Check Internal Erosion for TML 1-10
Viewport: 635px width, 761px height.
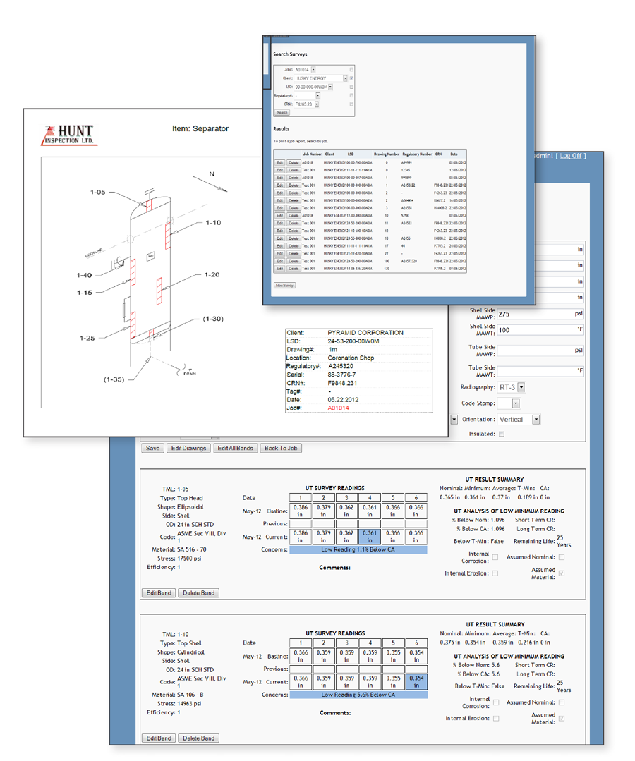pos(496,718)
